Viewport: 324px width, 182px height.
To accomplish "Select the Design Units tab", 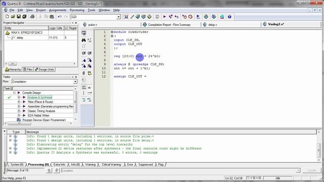I will click(x=45, y=70).
